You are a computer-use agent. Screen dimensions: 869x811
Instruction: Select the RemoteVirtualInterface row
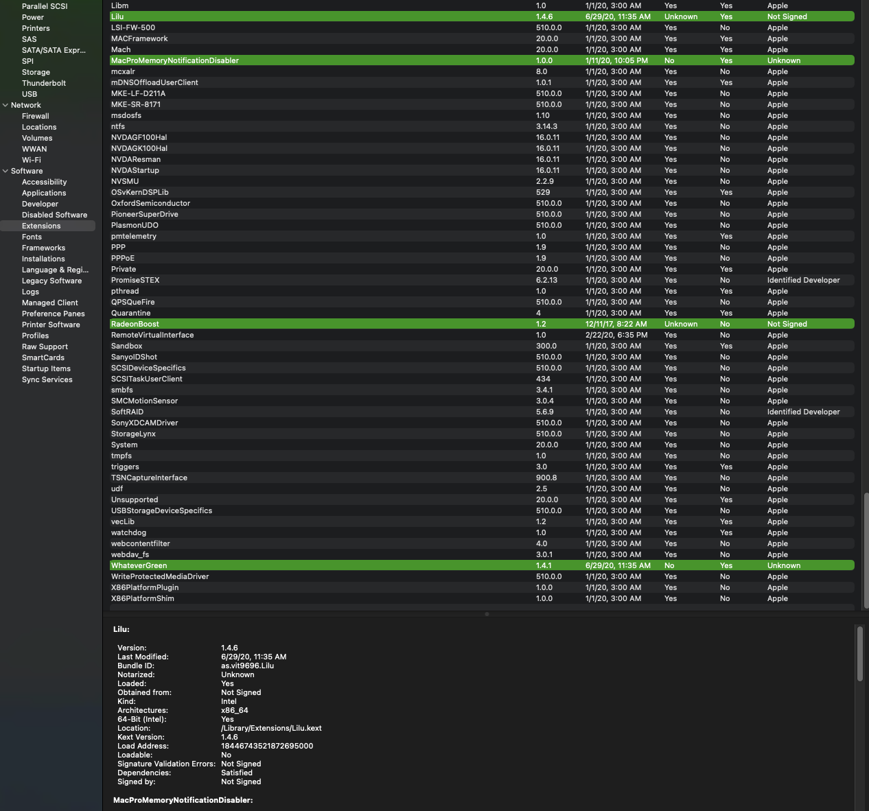[x=482, y=335]
